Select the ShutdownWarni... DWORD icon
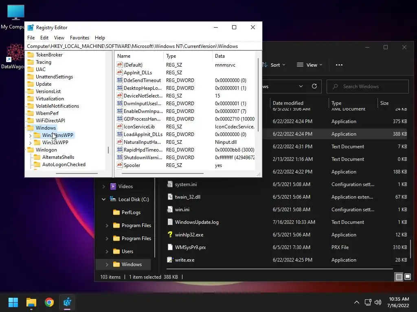Image resolution: width=417 pixels, height=312 pixels. tap(120, 157)
